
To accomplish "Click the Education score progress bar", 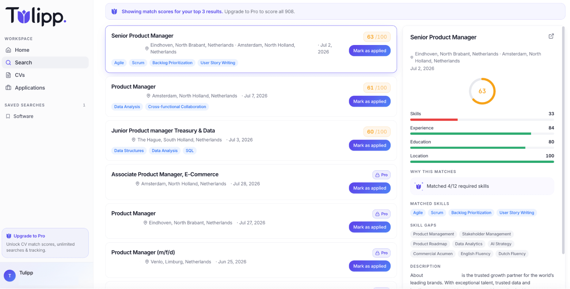I will click(482, 148).
